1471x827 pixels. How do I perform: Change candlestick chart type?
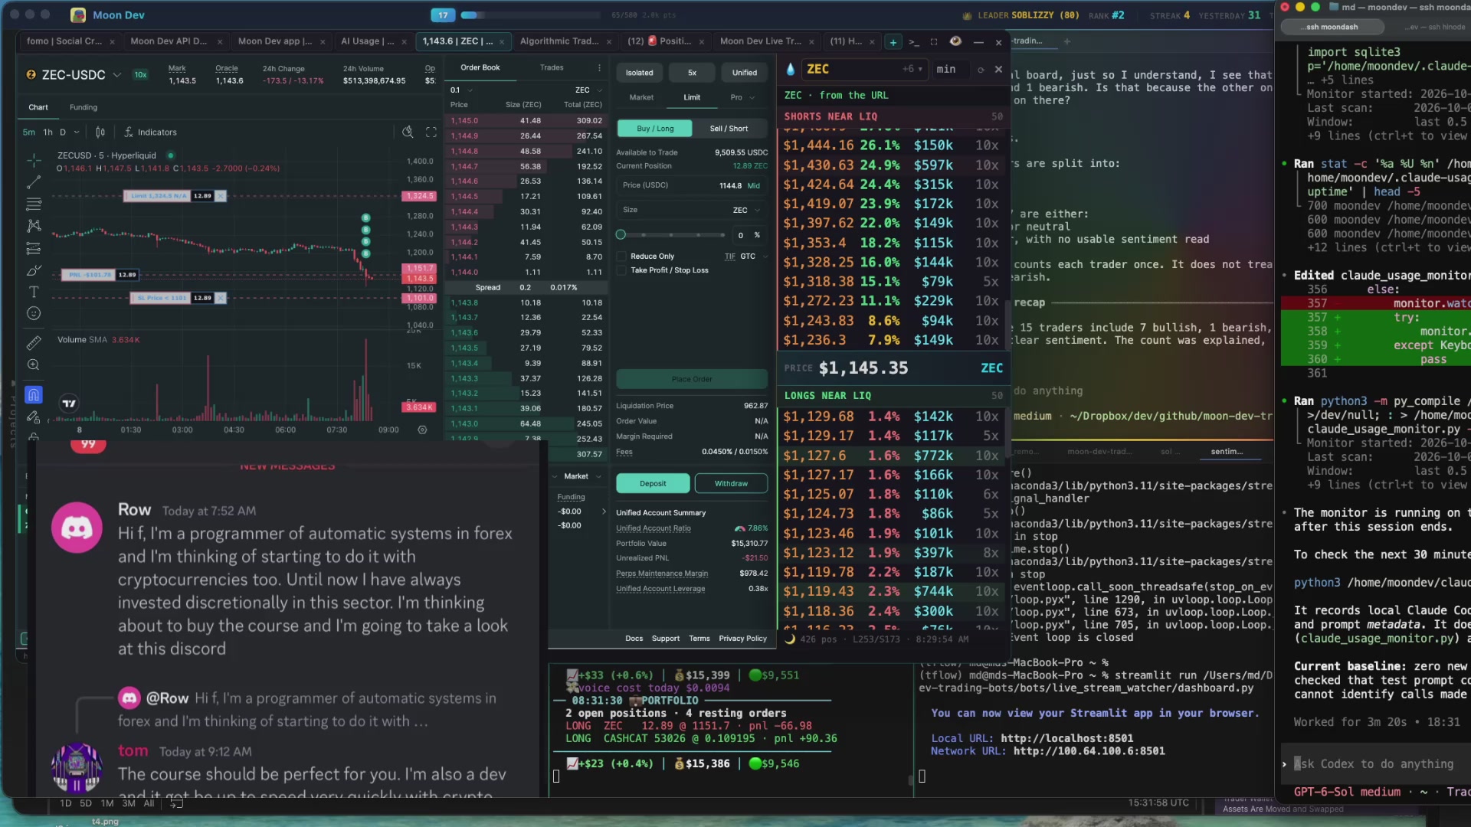(x=100, y=132)
